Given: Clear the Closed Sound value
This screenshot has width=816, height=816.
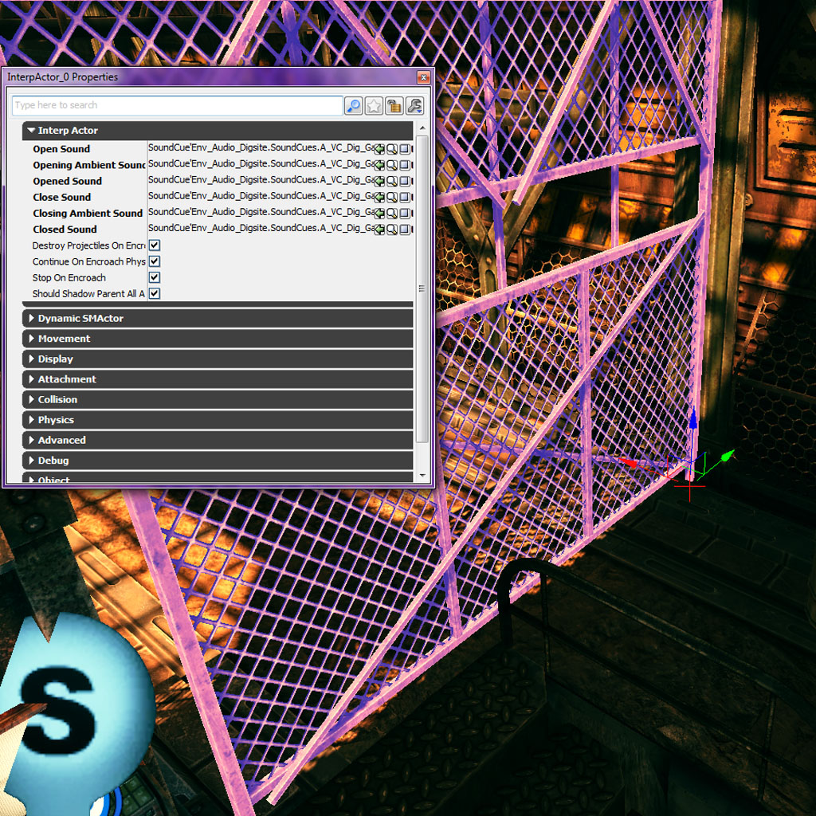Looking at the screenshot, I should click(404, 229).
